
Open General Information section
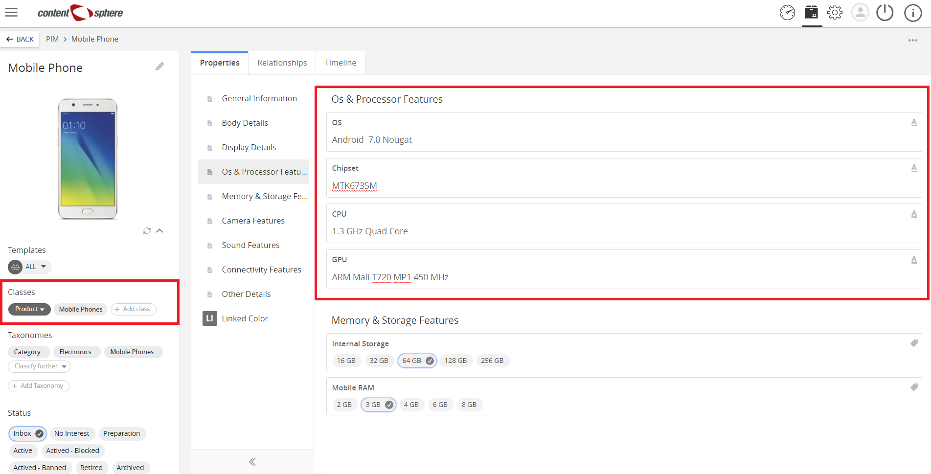coord(253,98)
